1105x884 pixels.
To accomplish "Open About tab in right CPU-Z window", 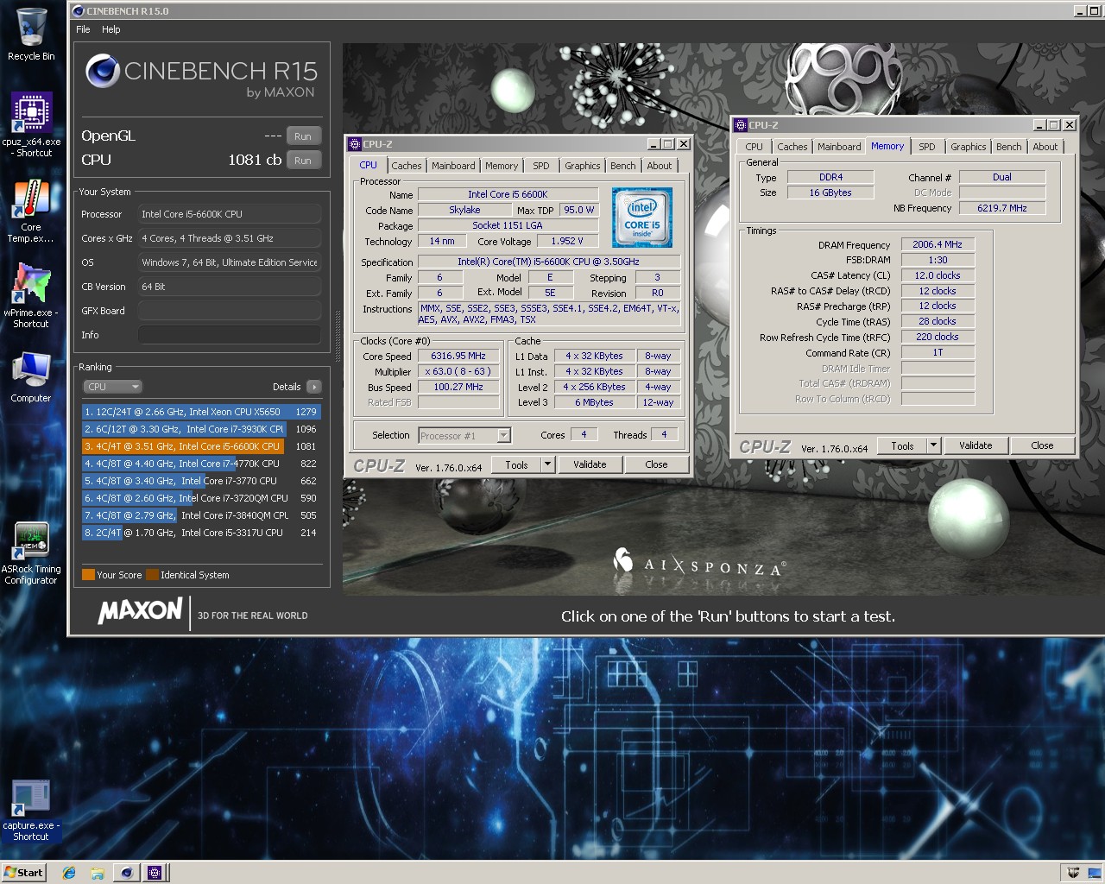I will click(x=1045, y=147).
